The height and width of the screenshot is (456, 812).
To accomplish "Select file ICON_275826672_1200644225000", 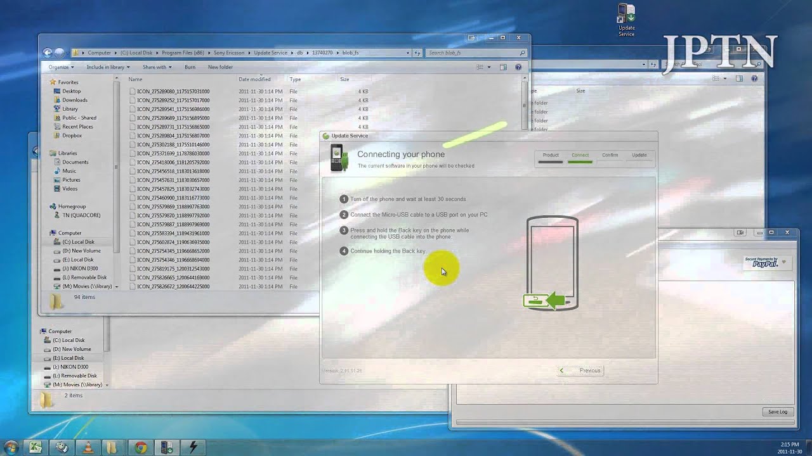I will (173, 286).
